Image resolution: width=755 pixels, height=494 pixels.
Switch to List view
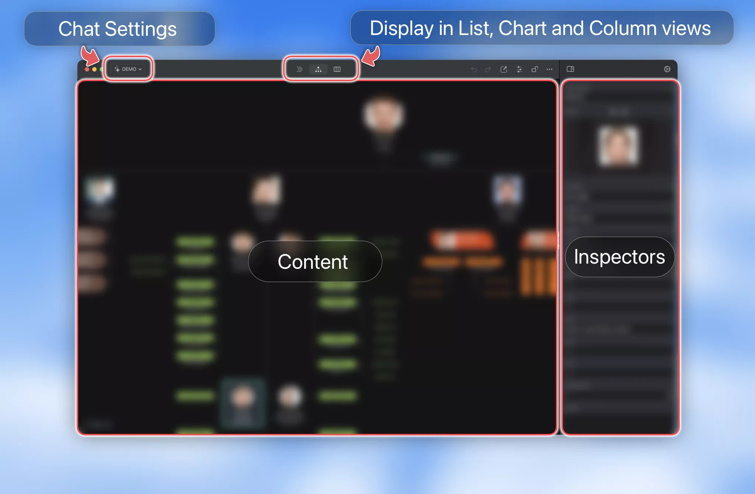click(300, 69)
